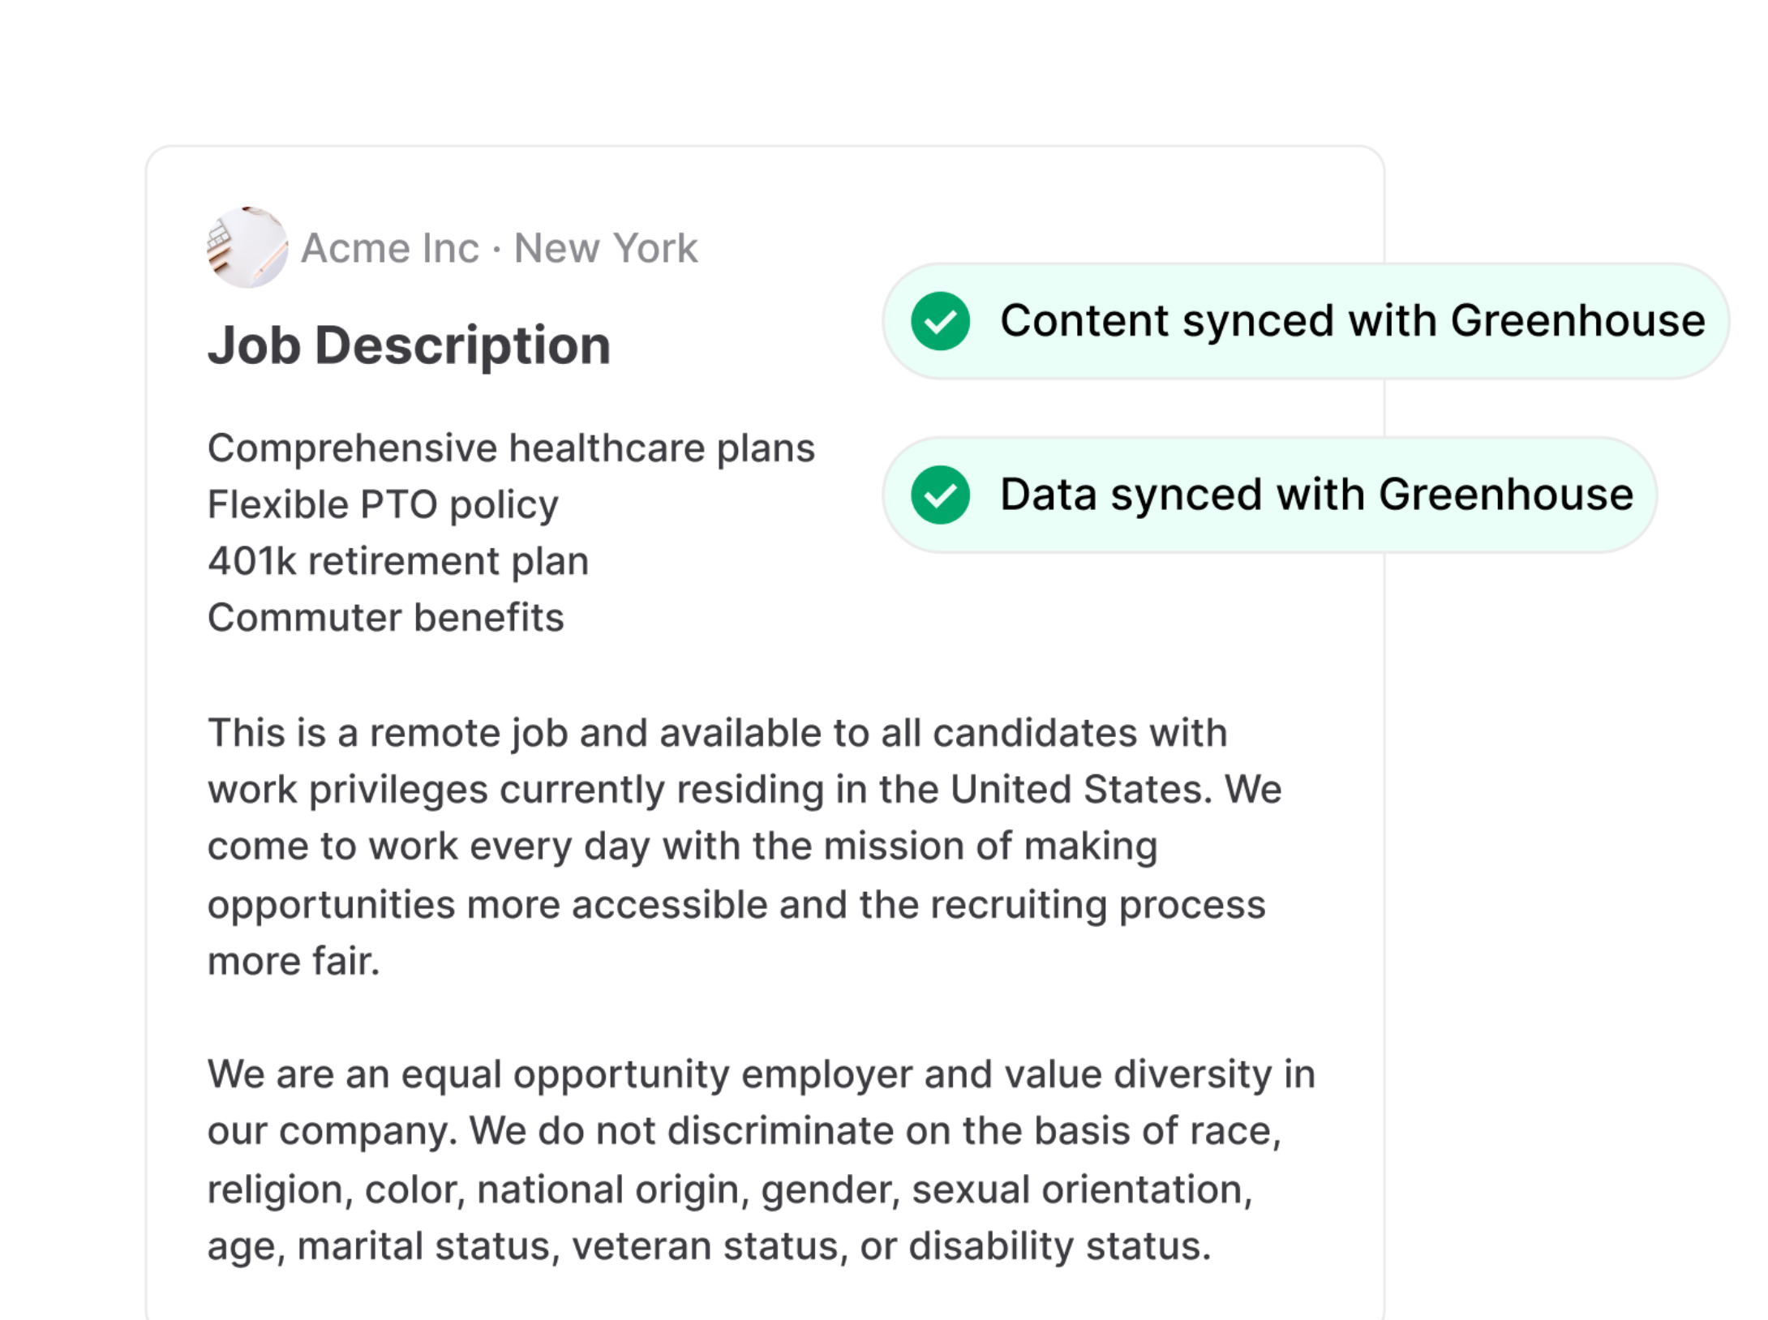1768x1320 pixels.
Task: Click 'Greenhouse' in Content synced badge
Action: coord(1577,321)
